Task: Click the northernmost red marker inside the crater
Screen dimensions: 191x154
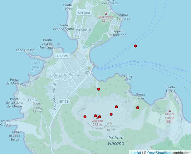Action: click(x=116, y=107)
